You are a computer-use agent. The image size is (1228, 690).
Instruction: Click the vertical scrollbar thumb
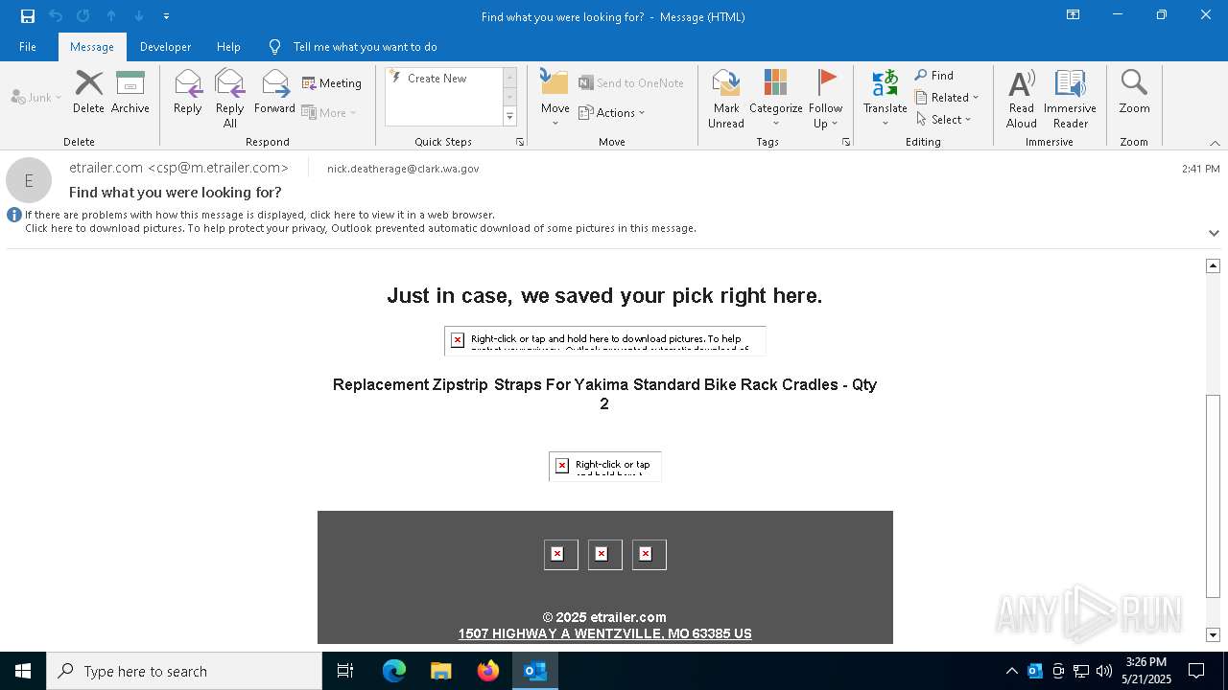coord(1213,496)
